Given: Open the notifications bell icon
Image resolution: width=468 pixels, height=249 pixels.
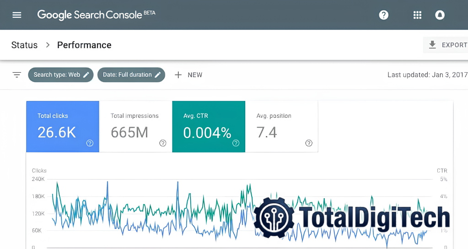Looking at the screenshot, I should coord(440,15).
